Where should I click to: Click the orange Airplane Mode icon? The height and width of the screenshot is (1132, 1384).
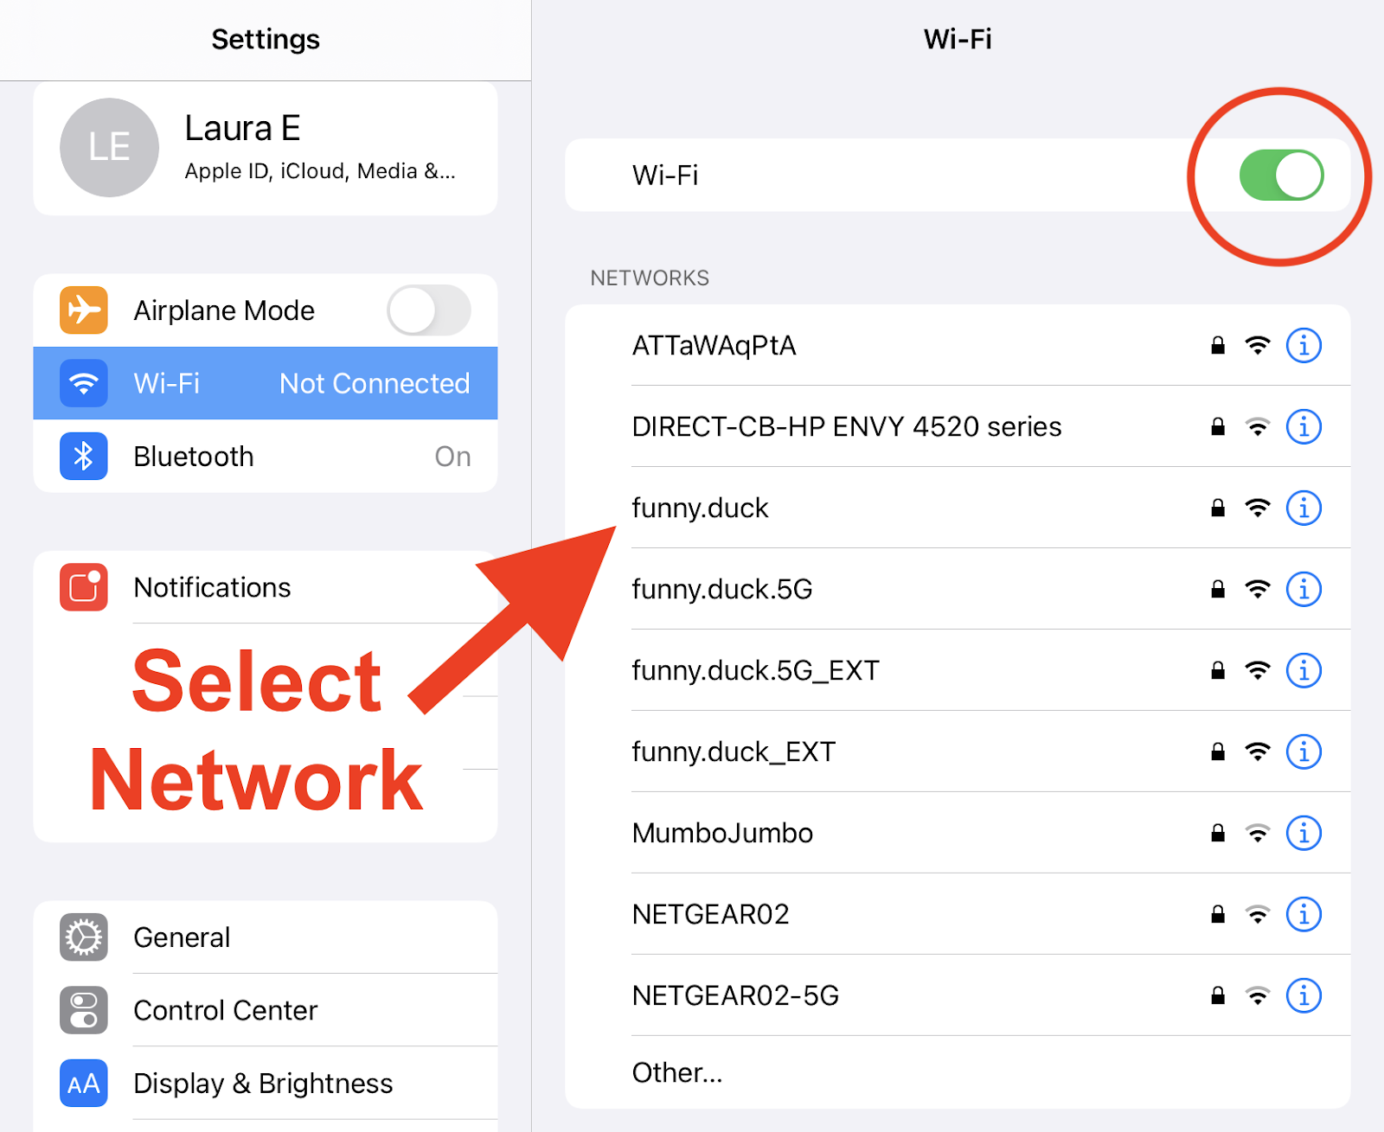pyautogui.click(x=84, y=310)
